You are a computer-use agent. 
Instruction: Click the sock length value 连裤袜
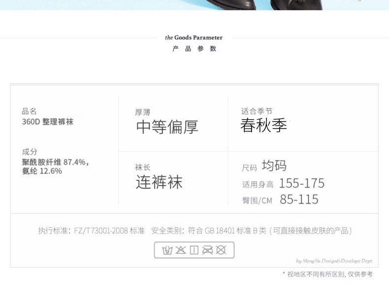159,182
